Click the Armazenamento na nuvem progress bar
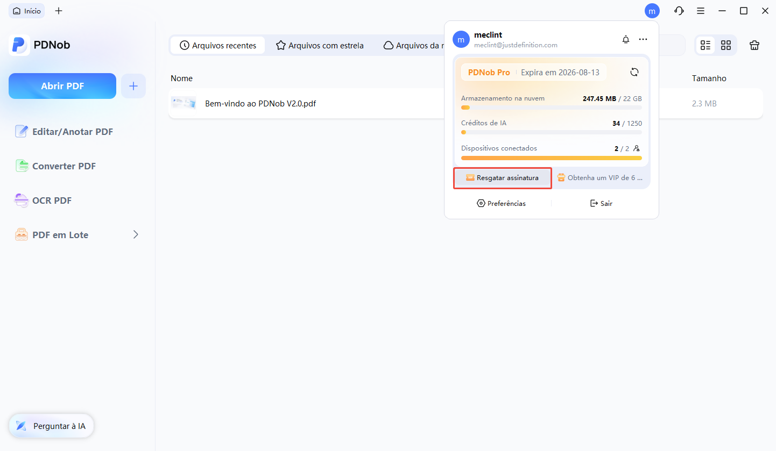This screenshot has width=776, height=451. point(551,108)
